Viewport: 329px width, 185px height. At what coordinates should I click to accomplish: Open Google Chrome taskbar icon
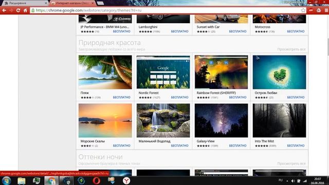[x=51, y=180]
